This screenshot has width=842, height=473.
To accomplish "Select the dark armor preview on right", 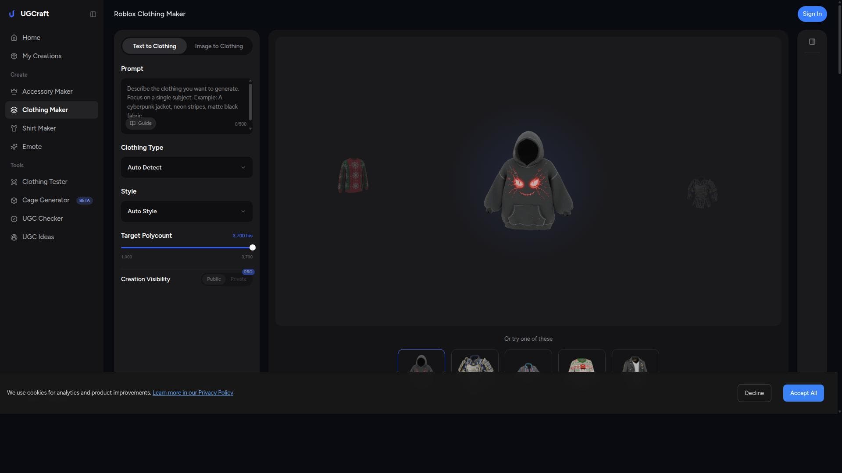I will tap(702, 193).
